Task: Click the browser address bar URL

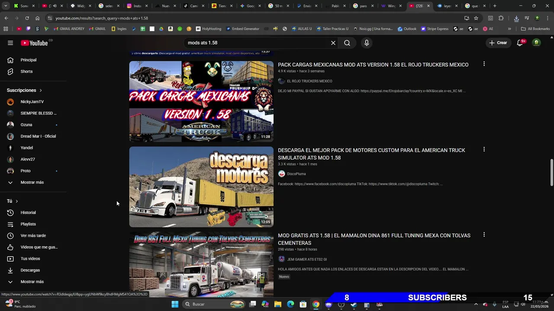Action: click(102, 18)
